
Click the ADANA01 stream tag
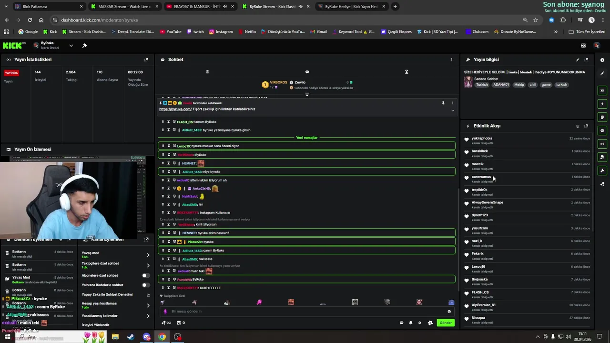[x=501, y=85]
